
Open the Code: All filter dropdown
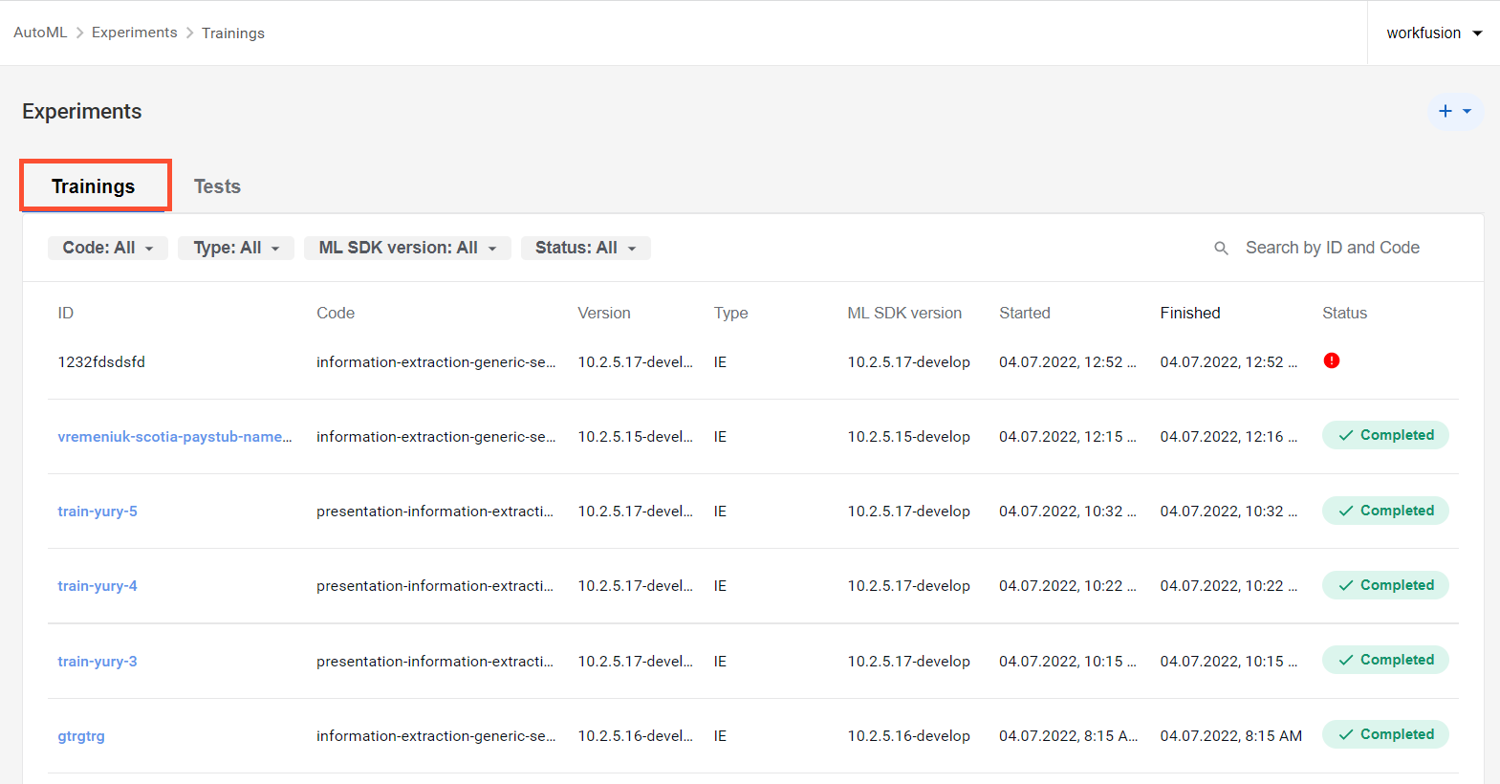(108, 248)
